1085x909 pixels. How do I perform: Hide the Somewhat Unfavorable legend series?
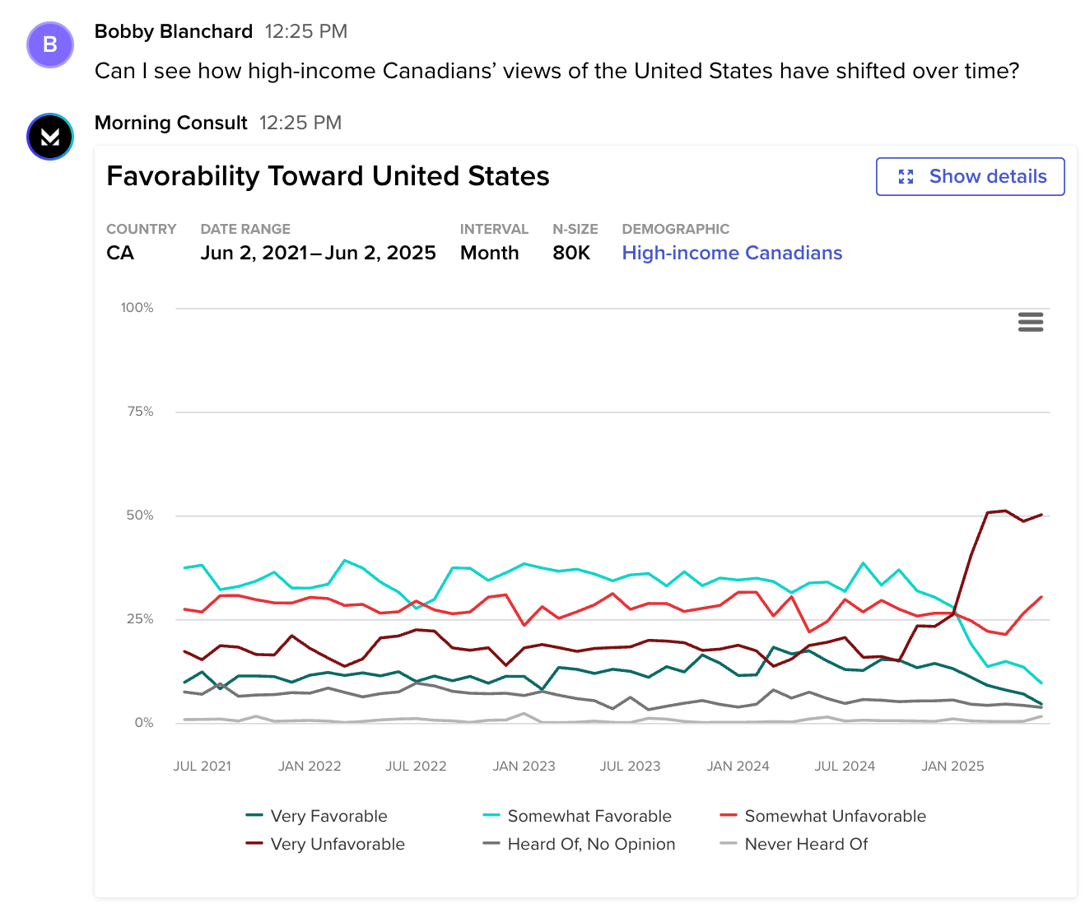click(x=835, y=816)
